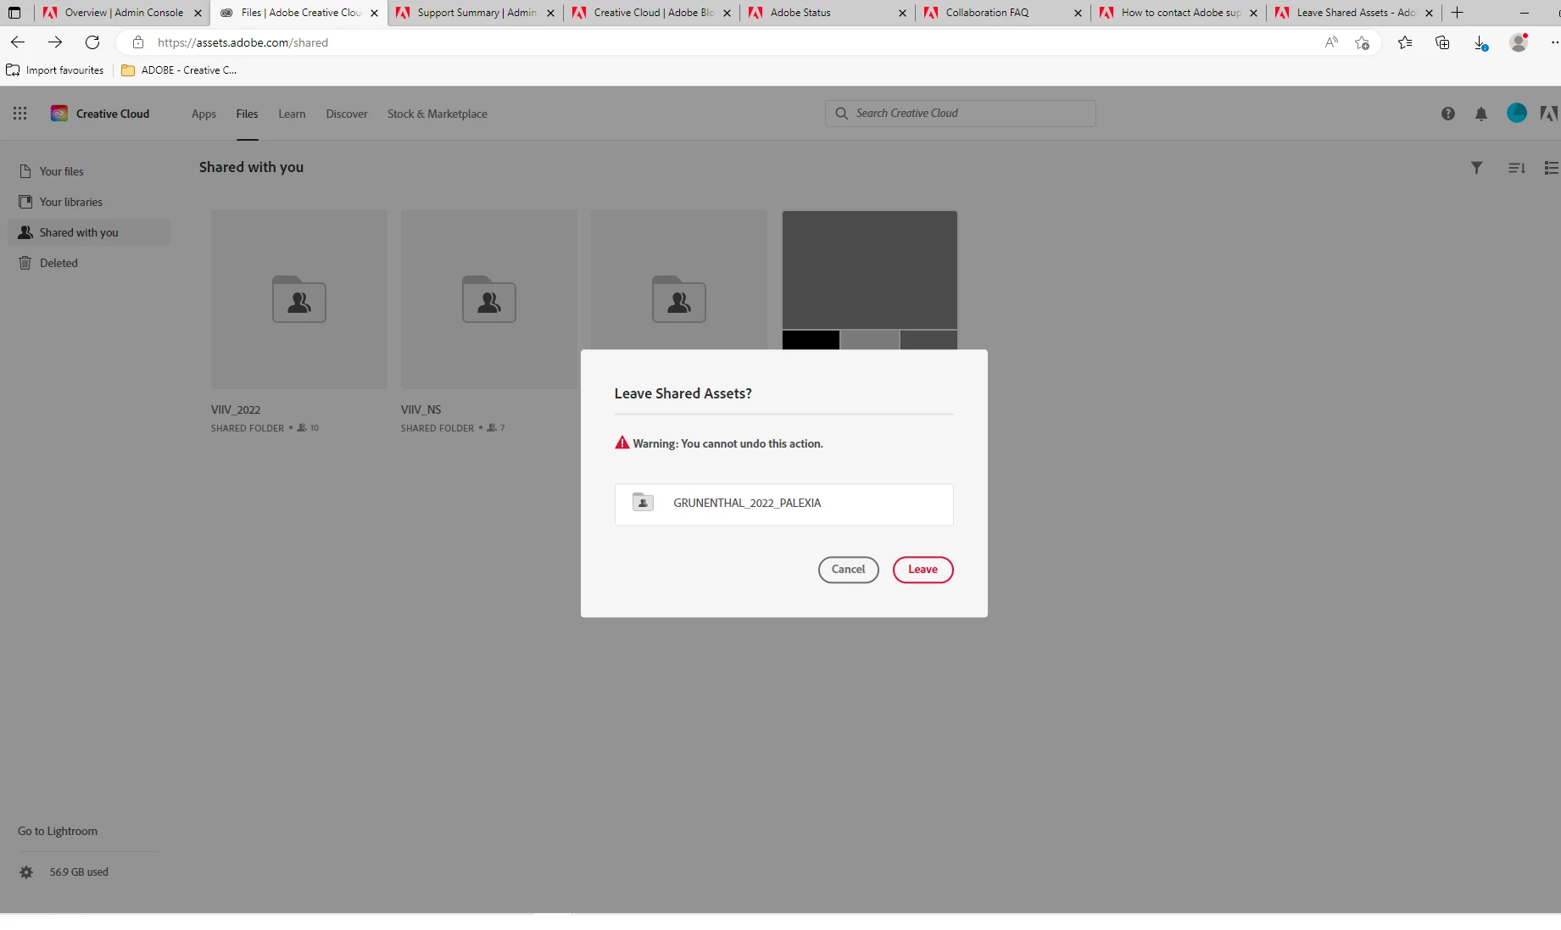Click the VIIV_NS folder name
Viewport: 1561px width, 930px height.
pos(421,409)
